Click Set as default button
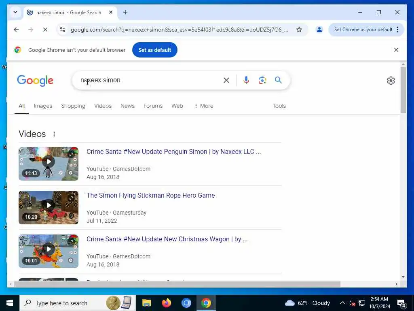414x311 pixels. pyautogui.click(x=155, y=50)
